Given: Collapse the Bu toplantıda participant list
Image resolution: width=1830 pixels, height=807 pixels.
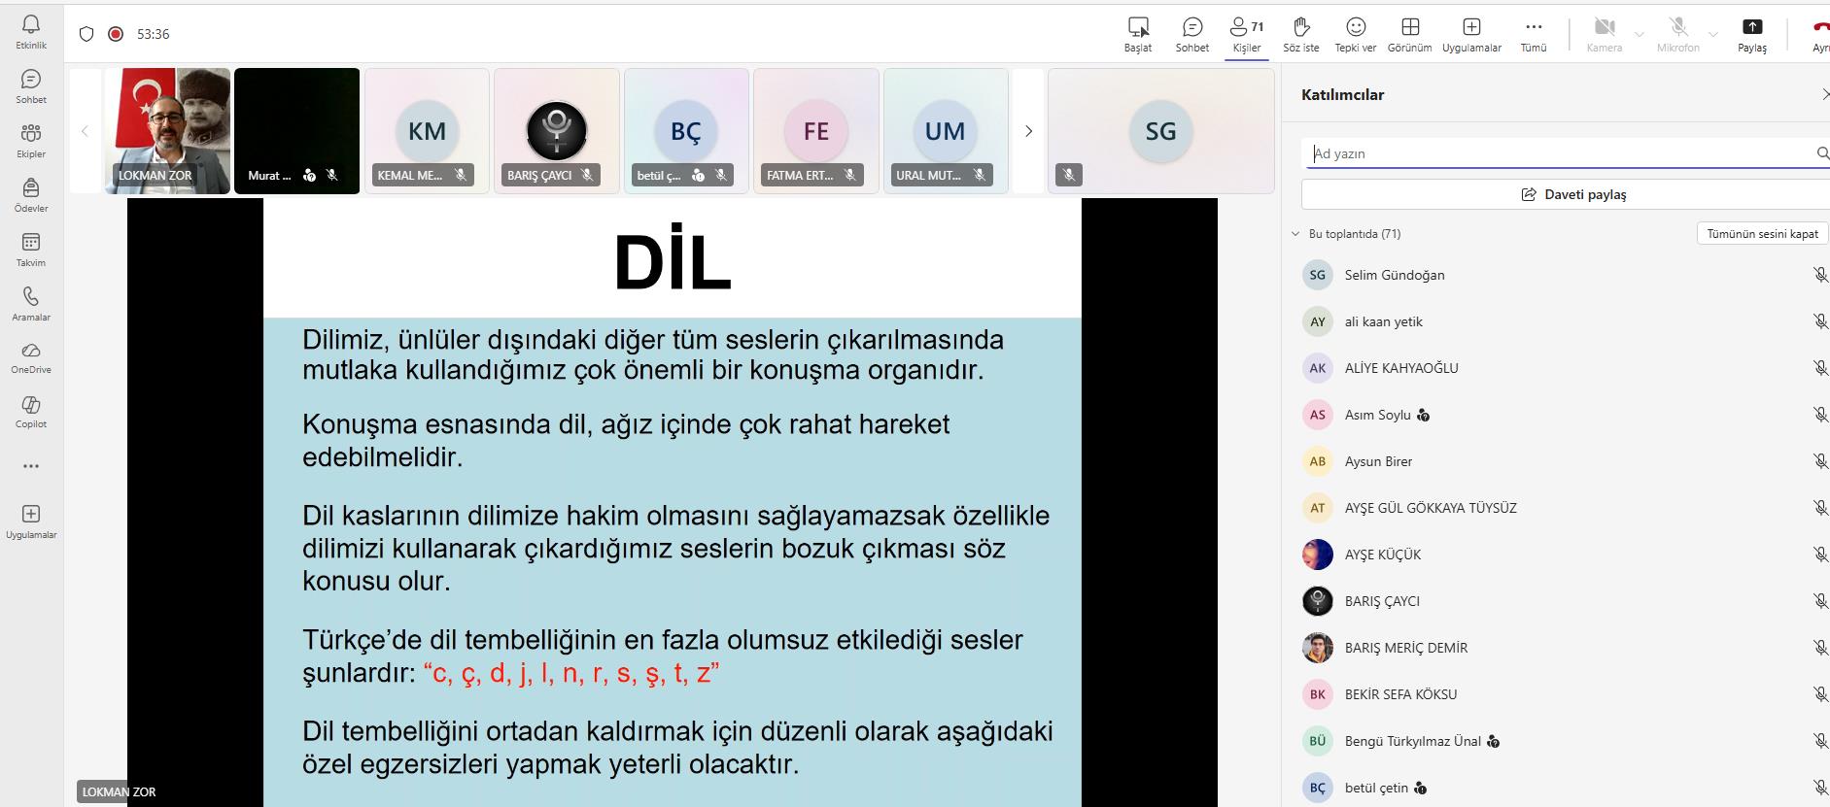Looking at the screenshot, I should 1295,234.
